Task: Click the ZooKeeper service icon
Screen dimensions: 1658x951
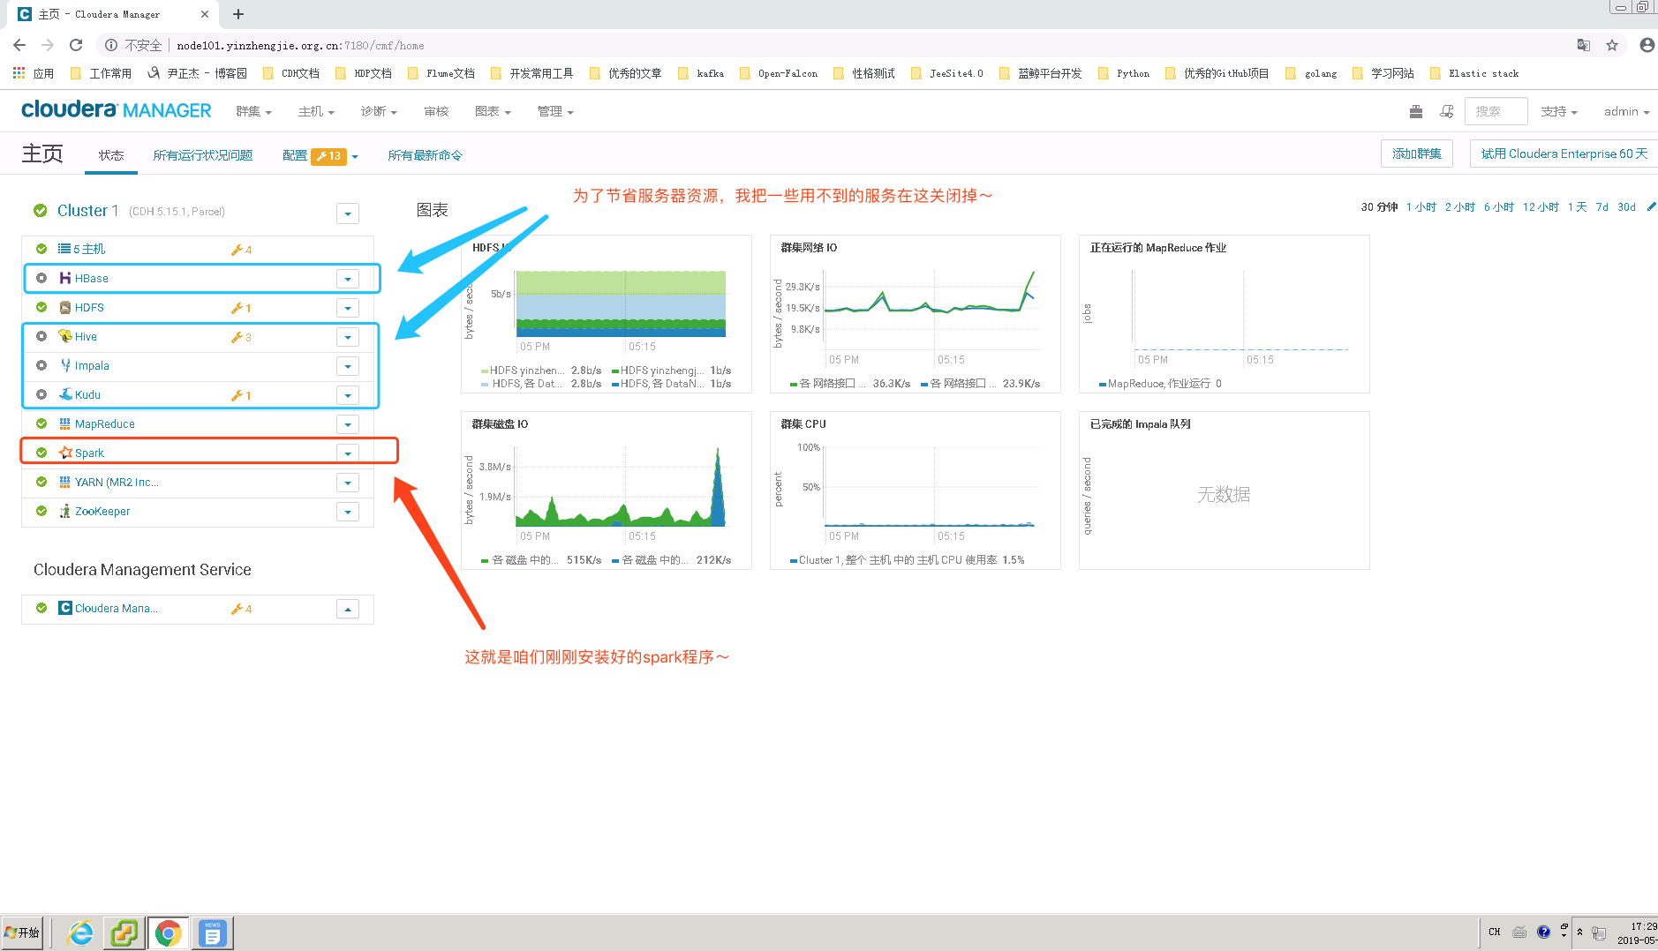Action: coord(64,511)
